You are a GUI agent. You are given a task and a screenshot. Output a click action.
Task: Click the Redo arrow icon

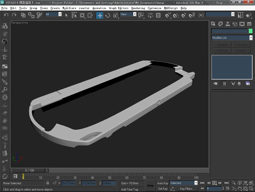[x=14, y=15]
